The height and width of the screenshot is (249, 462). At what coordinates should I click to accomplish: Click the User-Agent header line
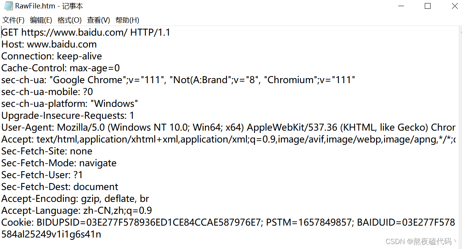pos(228,128)
